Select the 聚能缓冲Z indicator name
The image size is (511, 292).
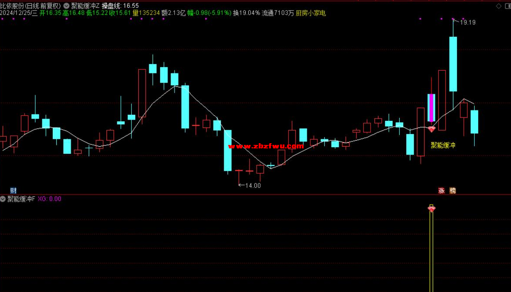tap(86, 6)
